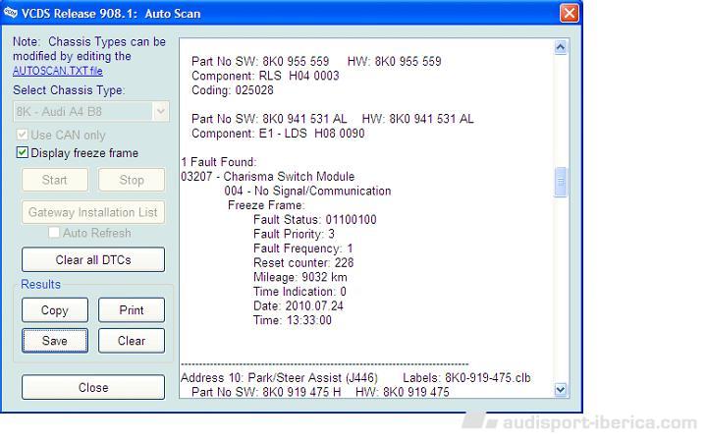Click the 'Fault Priority: 3' line
707x442 pixels.
[294, 234]
